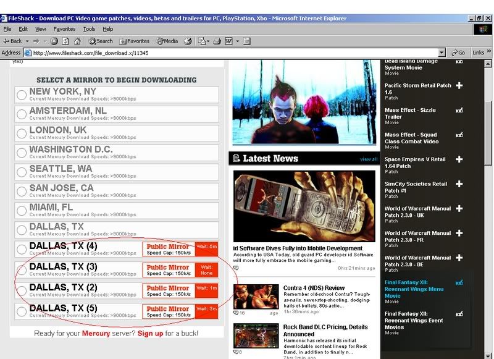
Task: Choose the Dallas, TX (3) public mirror radio button
Action: 22,270
